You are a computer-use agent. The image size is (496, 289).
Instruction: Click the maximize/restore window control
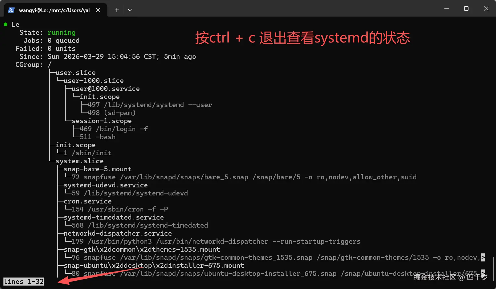(466, 9)
